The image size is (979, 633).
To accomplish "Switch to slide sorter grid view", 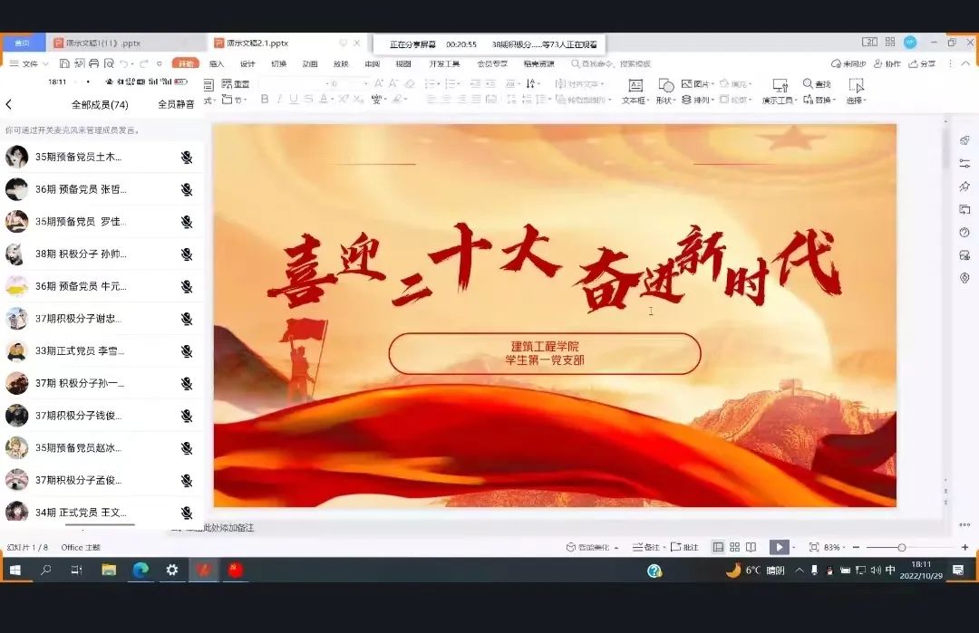I will click(735, 547).
